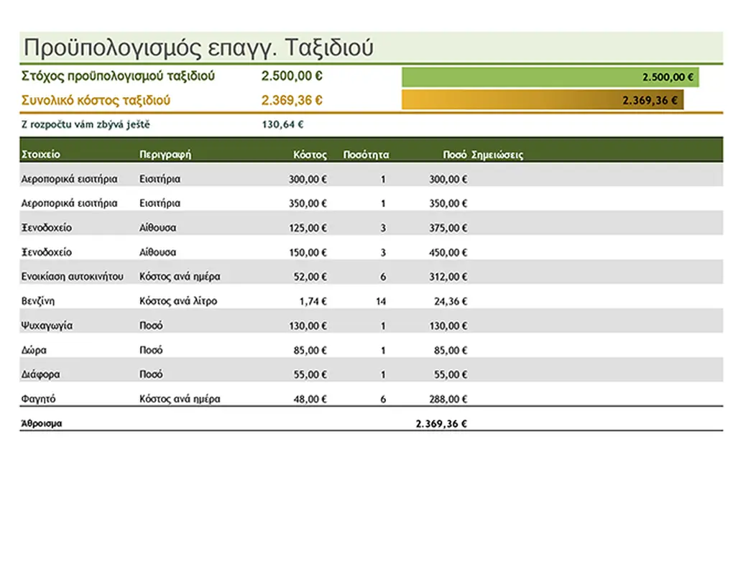This screenshot has width=746, height=575.
Task: Click the 'Δώρα' cell
Action: 34,350
